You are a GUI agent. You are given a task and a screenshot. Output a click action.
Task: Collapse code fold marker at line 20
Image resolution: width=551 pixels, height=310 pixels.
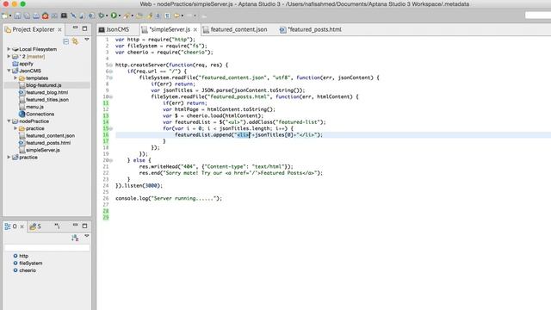click(x=111, y=160)
